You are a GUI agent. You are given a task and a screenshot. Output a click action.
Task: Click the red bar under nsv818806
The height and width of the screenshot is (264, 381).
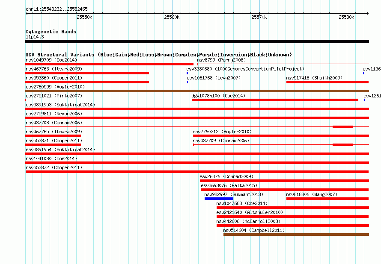[x=327, y=199]
